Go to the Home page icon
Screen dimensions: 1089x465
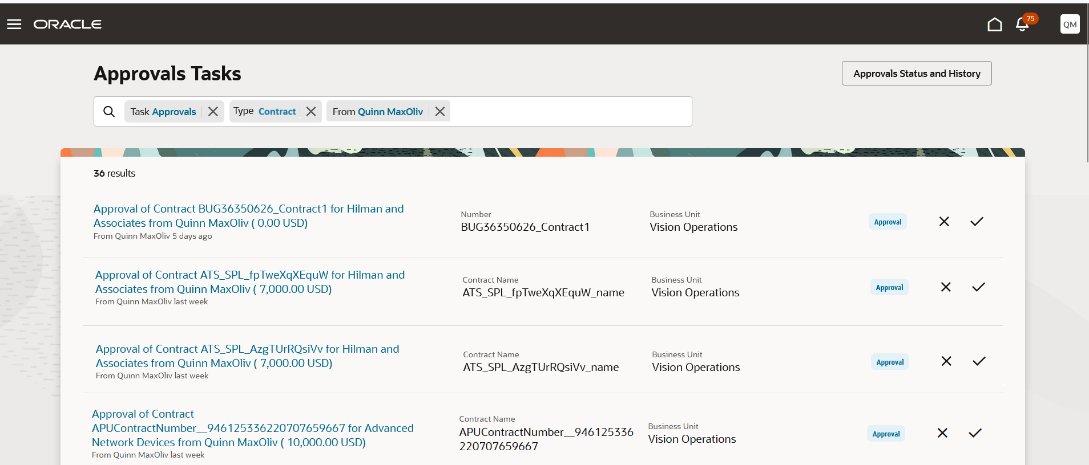click(x=994, y=24)
